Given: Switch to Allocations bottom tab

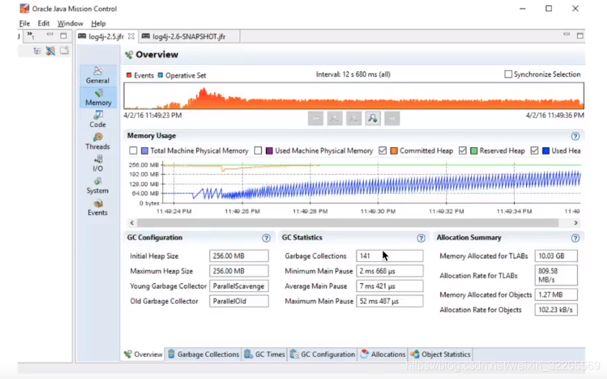Looking at the screenshot, I should [383, 354].
